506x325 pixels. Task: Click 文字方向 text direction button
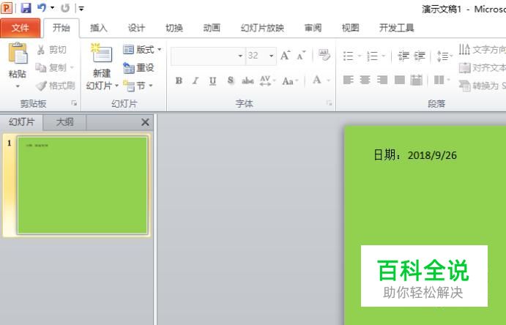click(482, 50)
